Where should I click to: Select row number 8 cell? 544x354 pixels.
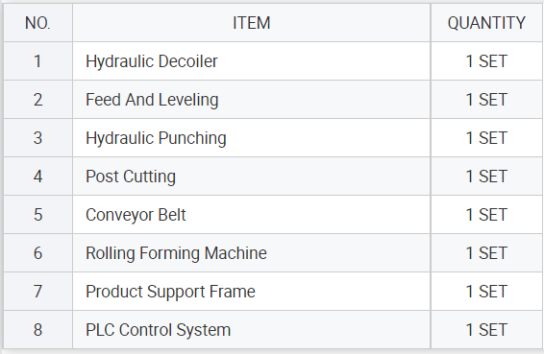[x=37, y=330]
